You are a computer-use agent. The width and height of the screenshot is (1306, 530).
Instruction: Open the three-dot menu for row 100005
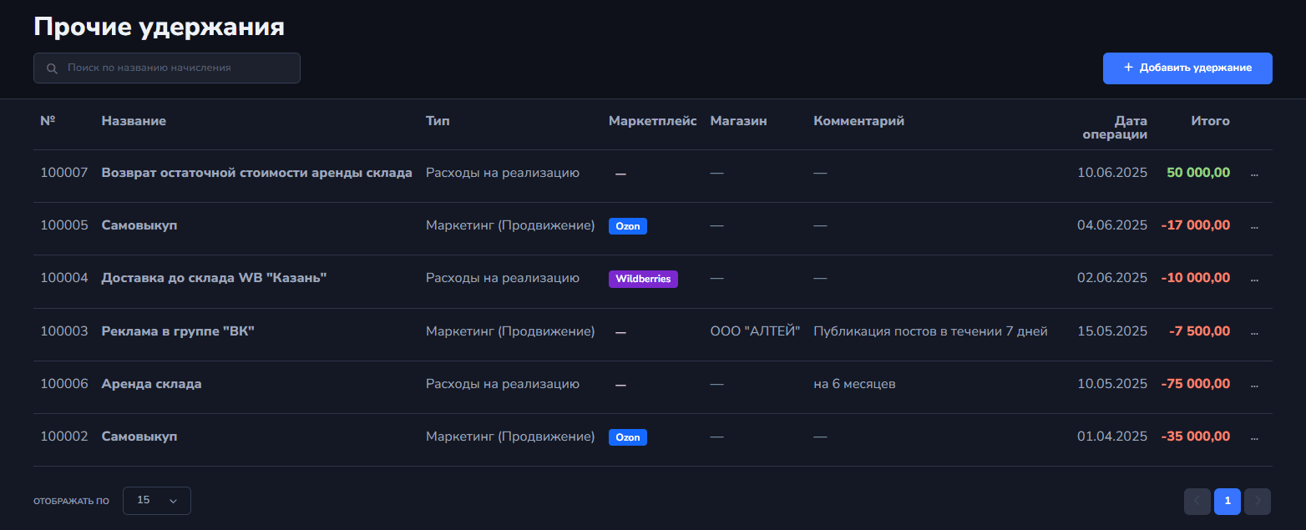pos(1253,227)
